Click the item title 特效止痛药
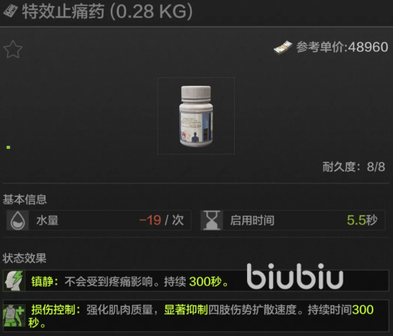This screenshot has height=336, width=393. [63, 11]
